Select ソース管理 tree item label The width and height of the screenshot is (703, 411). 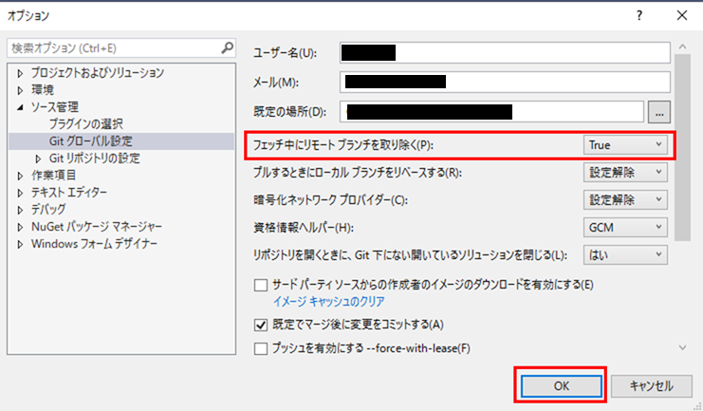(x=55, y=107)
